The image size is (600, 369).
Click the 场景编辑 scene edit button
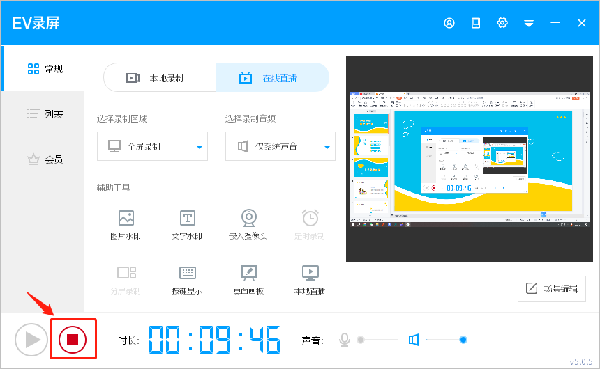(x=552, y=288)
